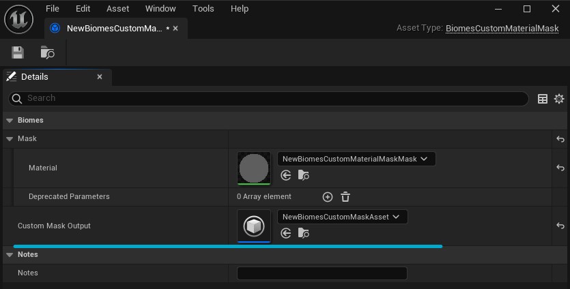
Task: Use selected asset for Custom Mask Output
Action: (286, 233)
